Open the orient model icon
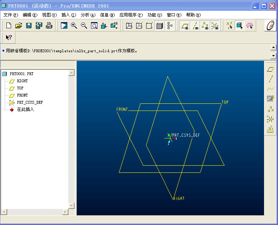This screenshot has width=278, height=225. [104, 26]
